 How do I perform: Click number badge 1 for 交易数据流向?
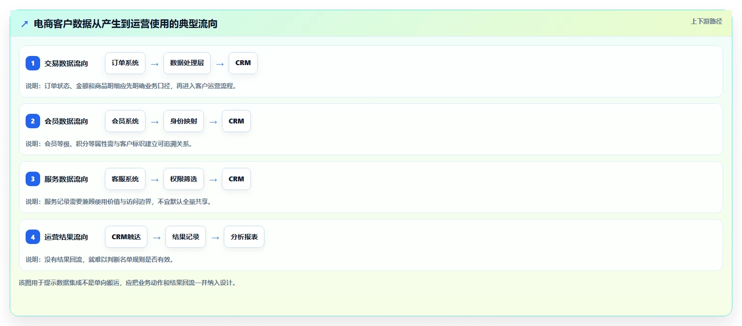point(33,63)
